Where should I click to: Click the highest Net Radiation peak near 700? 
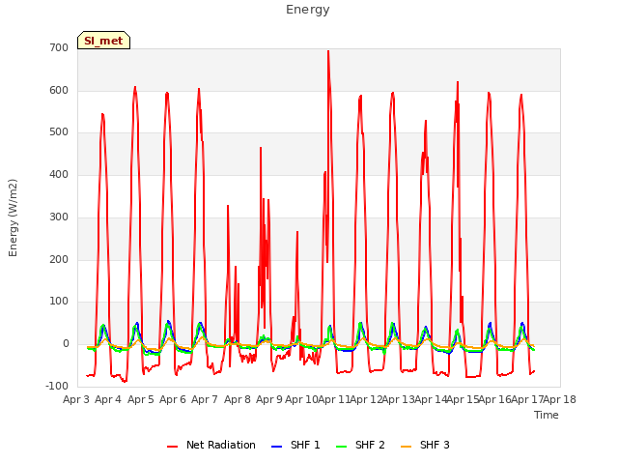pyautogui.click(x=328, y=51)
